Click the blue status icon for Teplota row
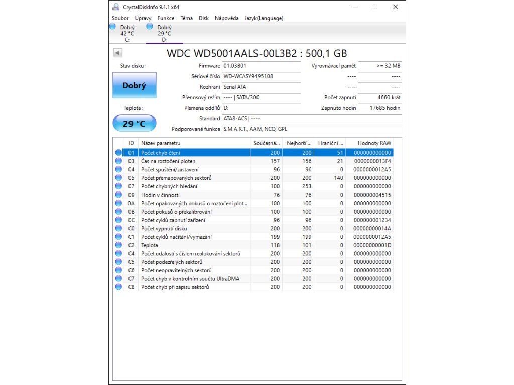The width and height of the screenshot is (514, 385). point(118,245)
